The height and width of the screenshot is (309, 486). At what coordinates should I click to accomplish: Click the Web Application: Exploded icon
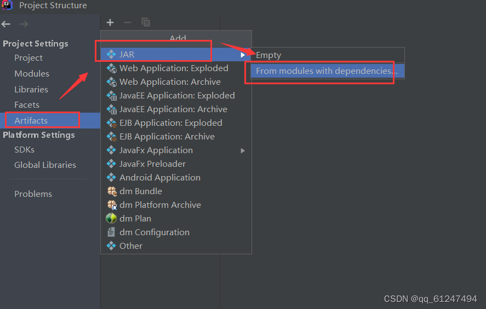111,68
